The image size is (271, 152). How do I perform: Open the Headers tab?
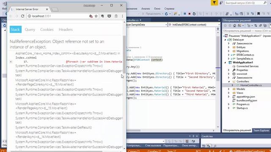(x=66, y=30)
